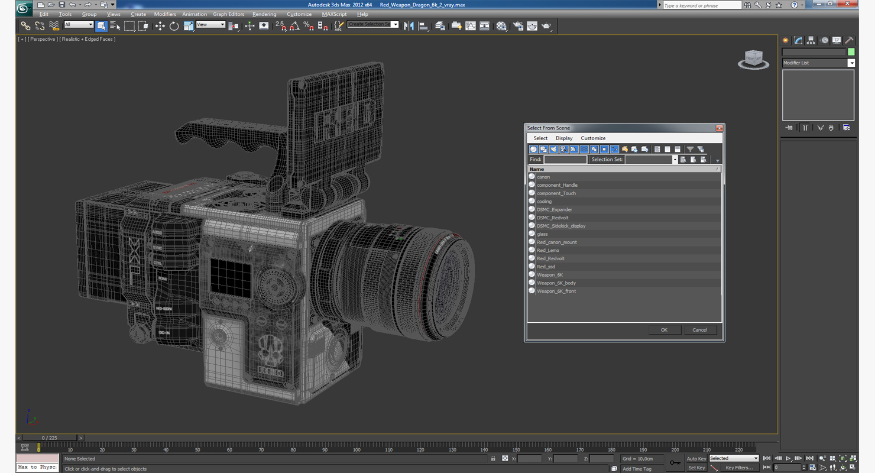The height and width of the screenshot is (473, 875).
Task: Click Bind to Space Warp tool
Action: point(54,26)
